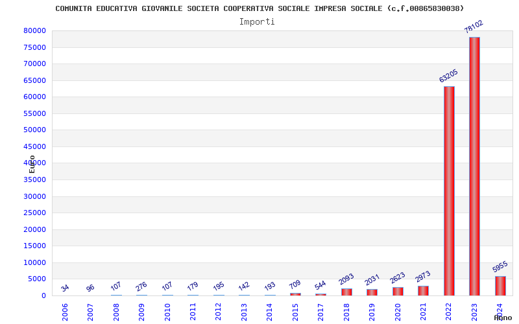Select the 2021 red bar
Screen dimensions: 519x324
coord(423,290)
